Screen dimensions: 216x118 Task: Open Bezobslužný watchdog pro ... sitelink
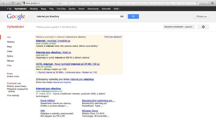98,101
